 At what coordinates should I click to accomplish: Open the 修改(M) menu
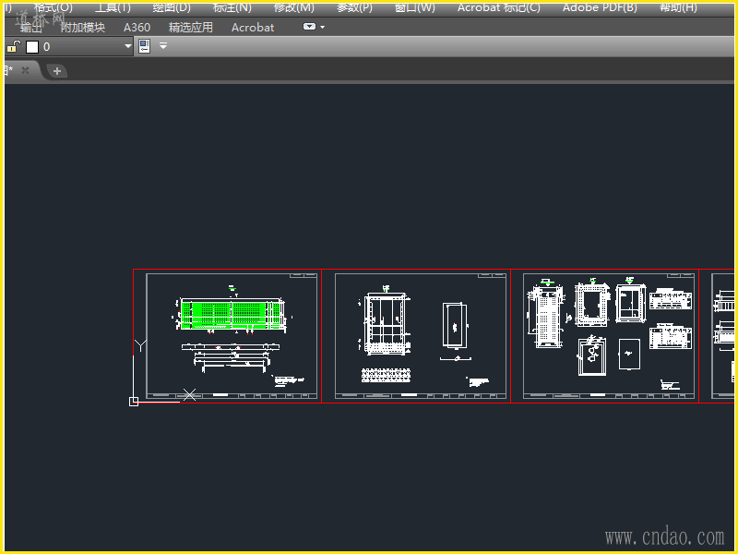(294, 7)
